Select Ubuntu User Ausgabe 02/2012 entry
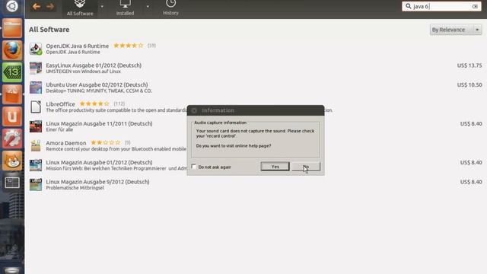The height and width of the screenshot is (274, 487). pyautogui.click(x=256, y=88)
